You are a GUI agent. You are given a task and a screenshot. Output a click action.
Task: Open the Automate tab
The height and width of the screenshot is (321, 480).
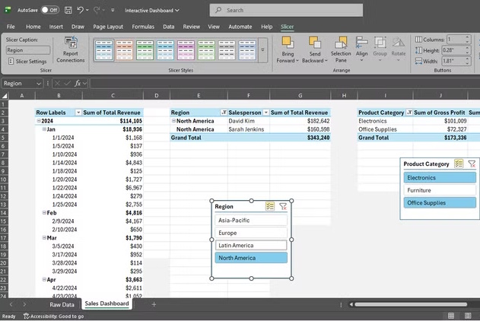click(240, 27)
